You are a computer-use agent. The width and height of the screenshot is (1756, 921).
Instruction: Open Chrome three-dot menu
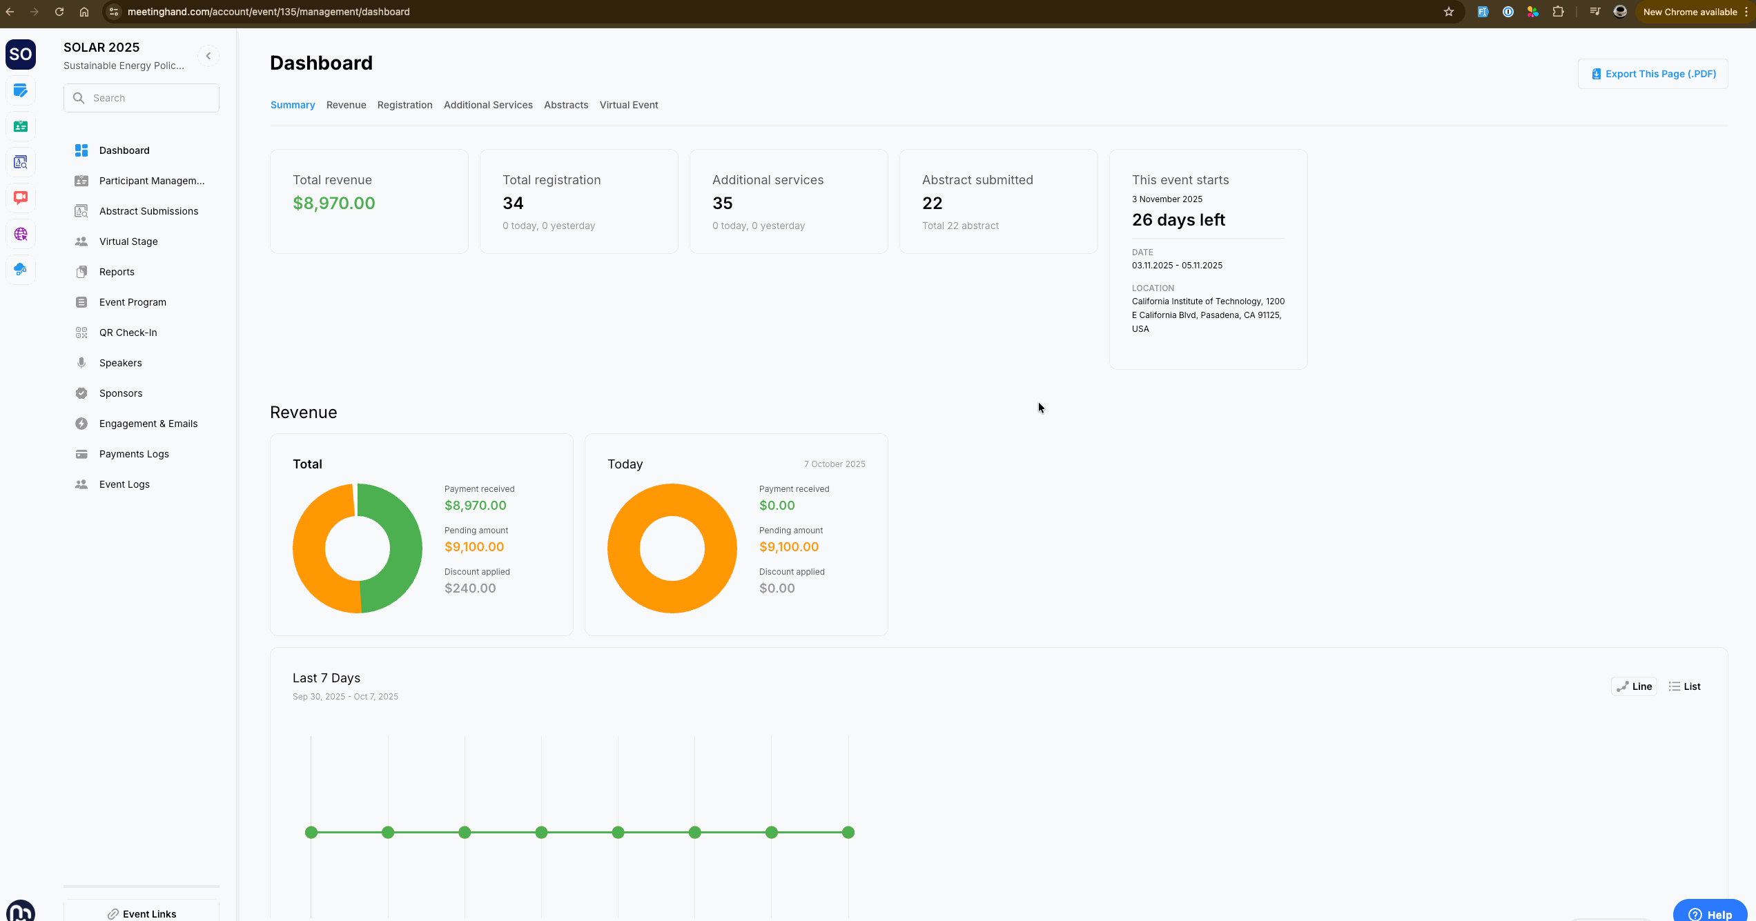1747,12
